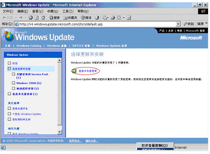Viewport: 210px width, 154px height.
Task: Click the Go (转到) button
Action: pyautogui.click(x=189, y=24)
